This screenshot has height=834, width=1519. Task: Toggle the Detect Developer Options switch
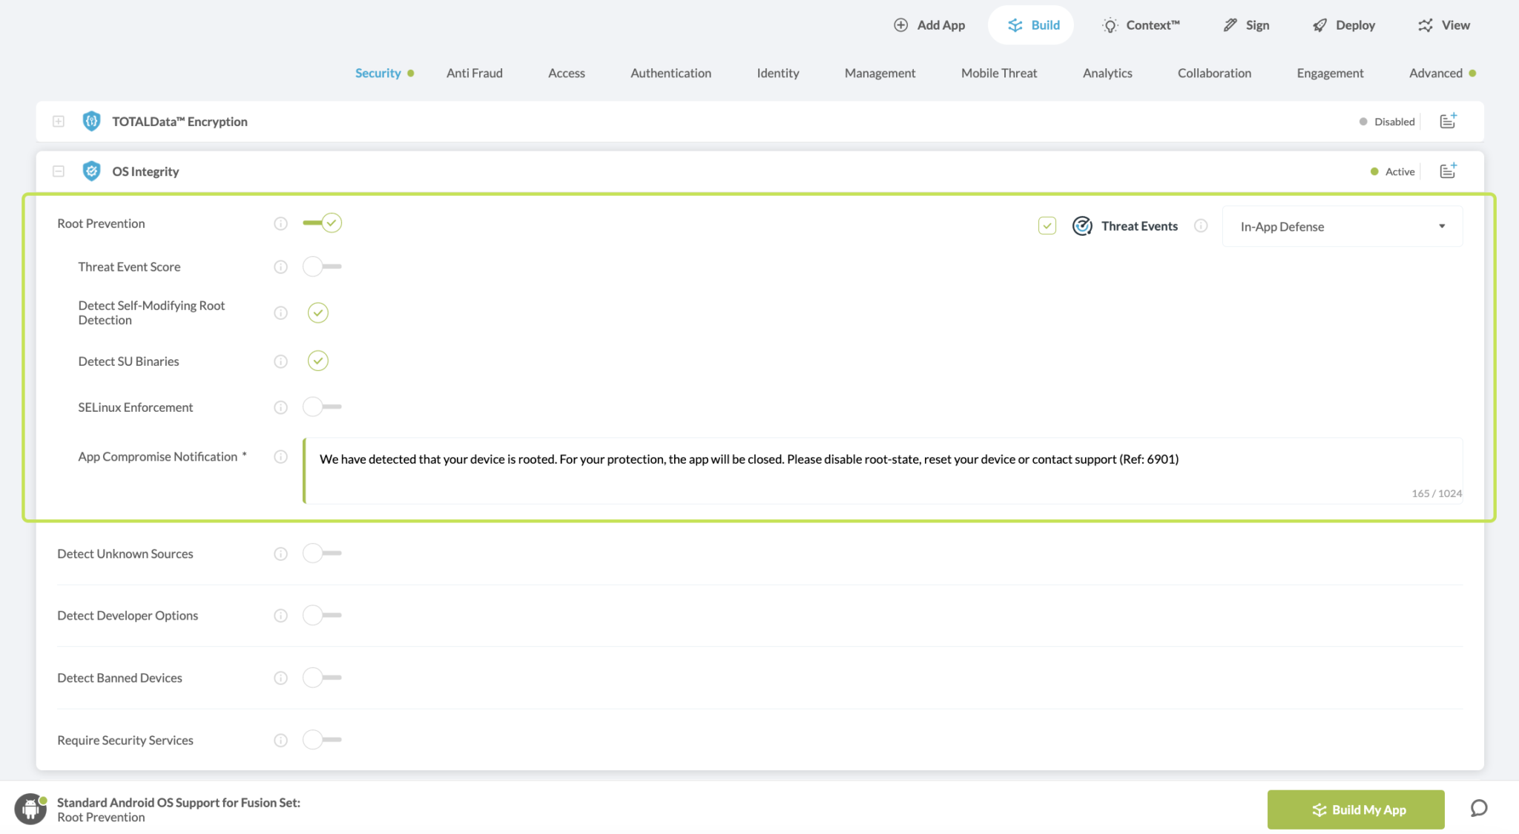[x=322, y=615]
